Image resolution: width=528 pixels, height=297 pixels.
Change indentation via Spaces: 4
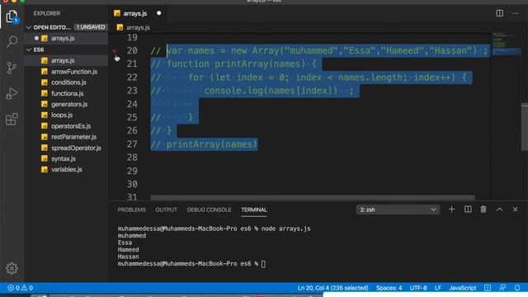coord(389,288)
